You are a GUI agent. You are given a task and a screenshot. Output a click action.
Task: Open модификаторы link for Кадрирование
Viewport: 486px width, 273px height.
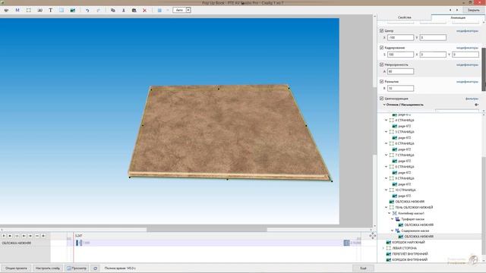pyautogui.click(x=467, y=48)
